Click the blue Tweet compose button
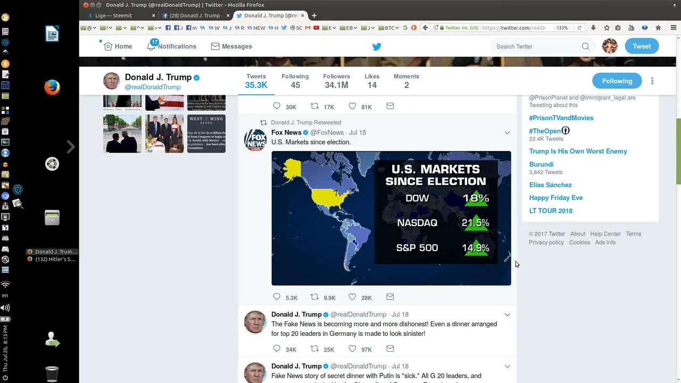Screen dimensions: 681x383 click(642, 46)
